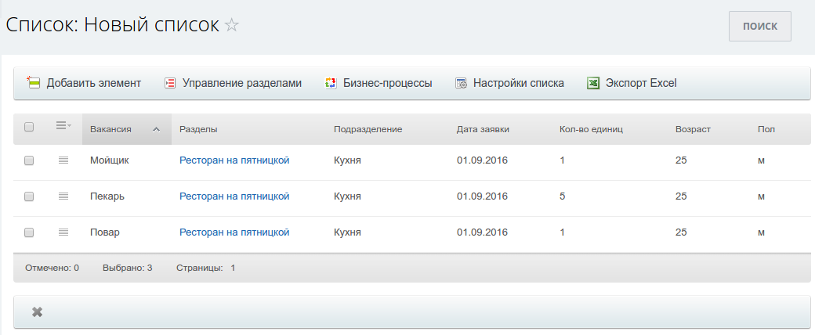Click gender м in the Повар row

761,232
